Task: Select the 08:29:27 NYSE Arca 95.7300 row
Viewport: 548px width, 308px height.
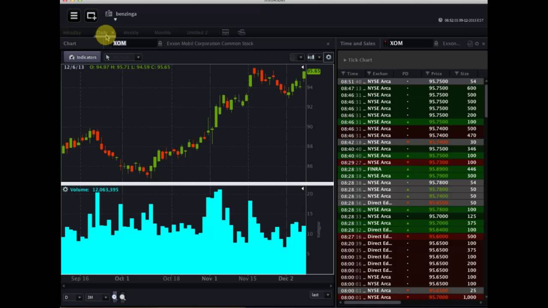Action: (411, 162)
